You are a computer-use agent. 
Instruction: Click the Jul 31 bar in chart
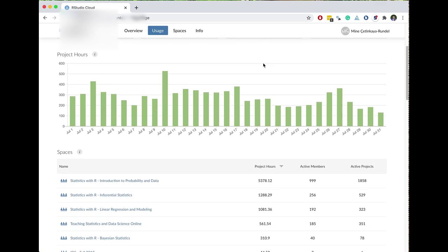(381, 119)
